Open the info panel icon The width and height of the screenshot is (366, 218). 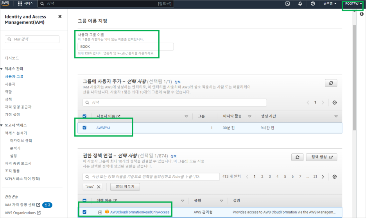pos(362,14)
